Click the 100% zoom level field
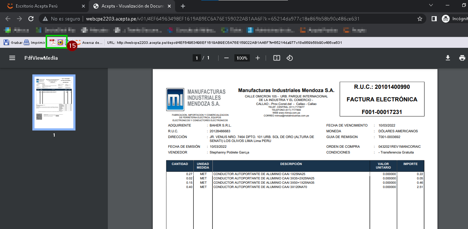The width and height of the screenshot is (468, 229). point(242,58)
